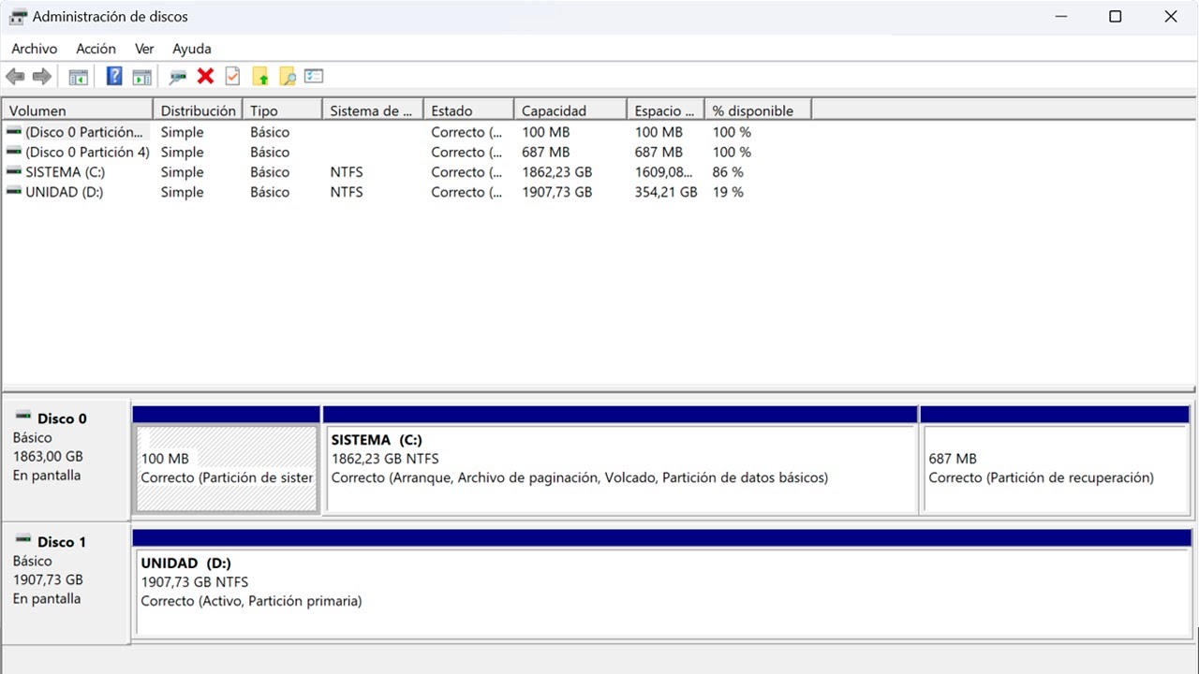The image size is (1199, 674).
Task: Select the UNIDAD (D:) partition block on Disco 1
Action: point(663,593)
